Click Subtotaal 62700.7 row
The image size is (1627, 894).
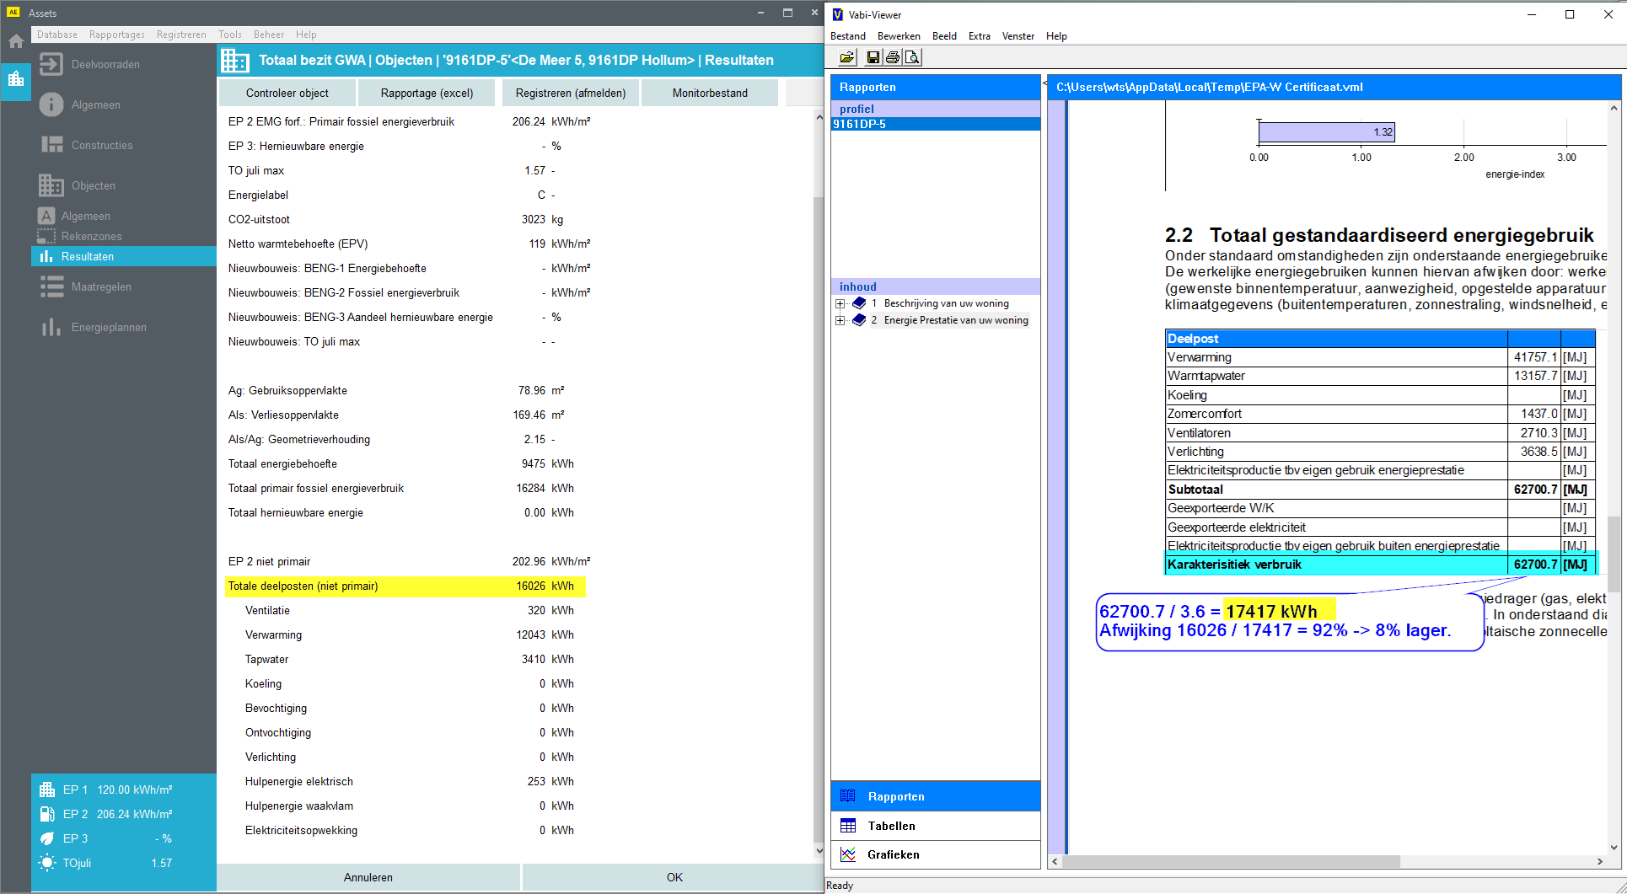(1379, 490)
